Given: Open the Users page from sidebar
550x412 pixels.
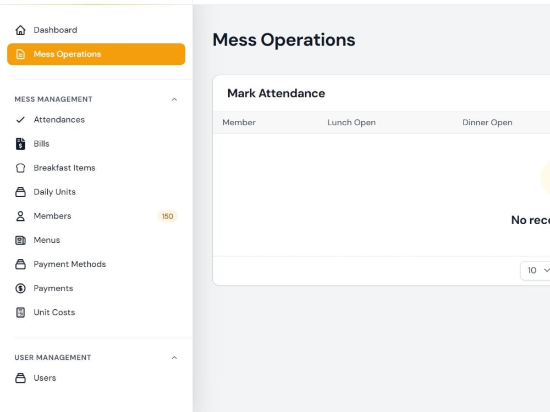Looking at the screenshot, I should 45,378.
